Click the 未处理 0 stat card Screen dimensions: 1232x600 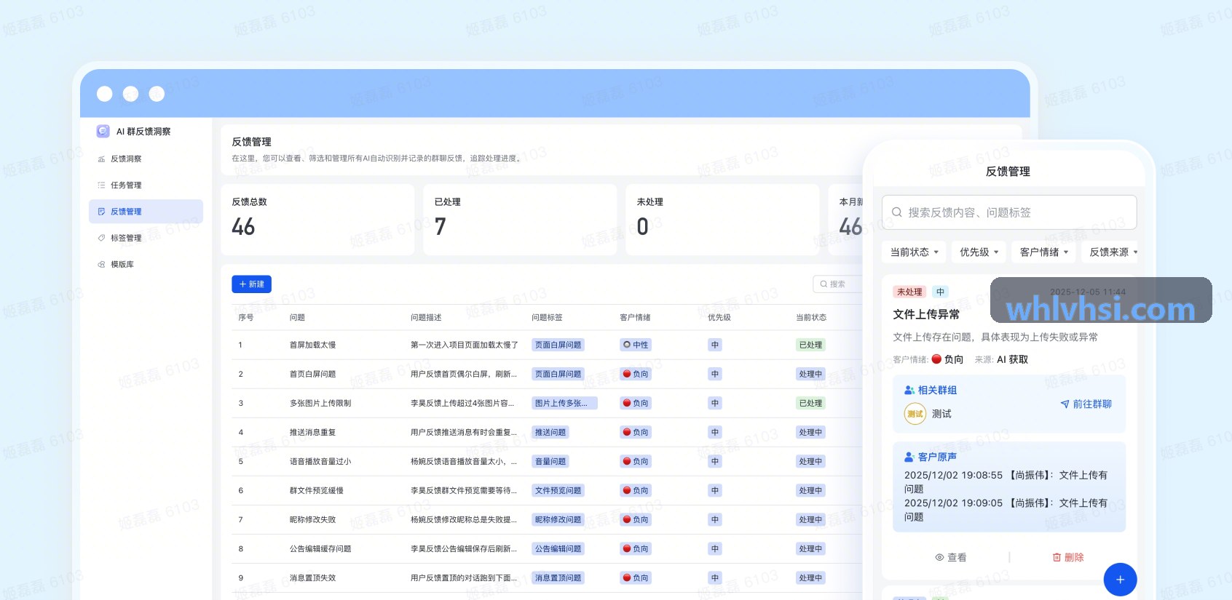[722, 219]
